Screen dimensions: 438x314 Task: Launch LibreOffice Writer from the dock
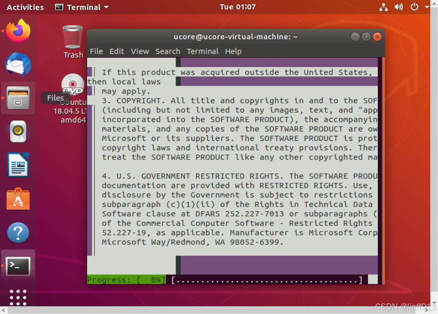point(18,165)
